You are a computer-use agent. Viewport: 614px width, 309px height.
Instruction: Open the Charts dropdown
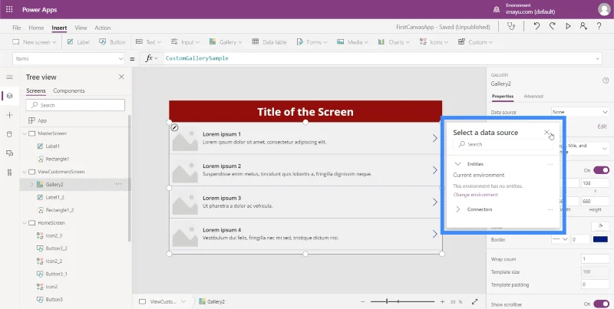tap(394, 42)
